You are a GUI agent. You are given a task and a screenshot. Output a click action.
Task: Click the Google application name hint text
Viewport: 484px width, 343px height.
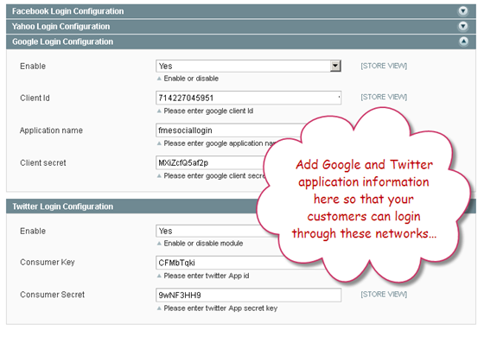(220, 143)
